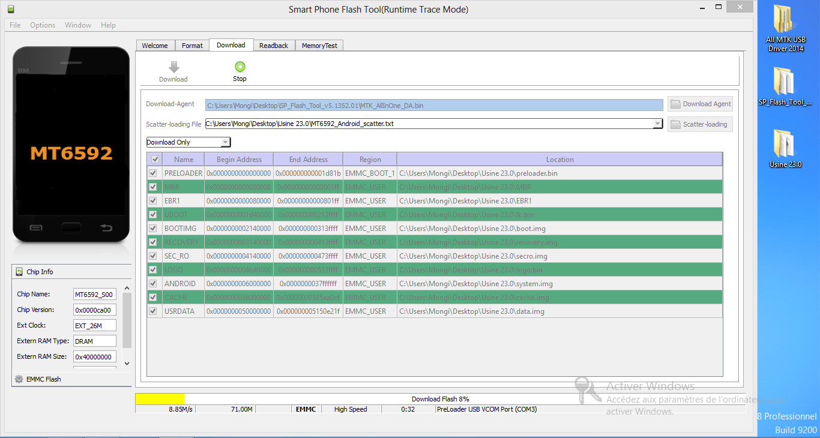Click the Location column header
Viewport: 820px width, 438px height.
tap(559, 160)
